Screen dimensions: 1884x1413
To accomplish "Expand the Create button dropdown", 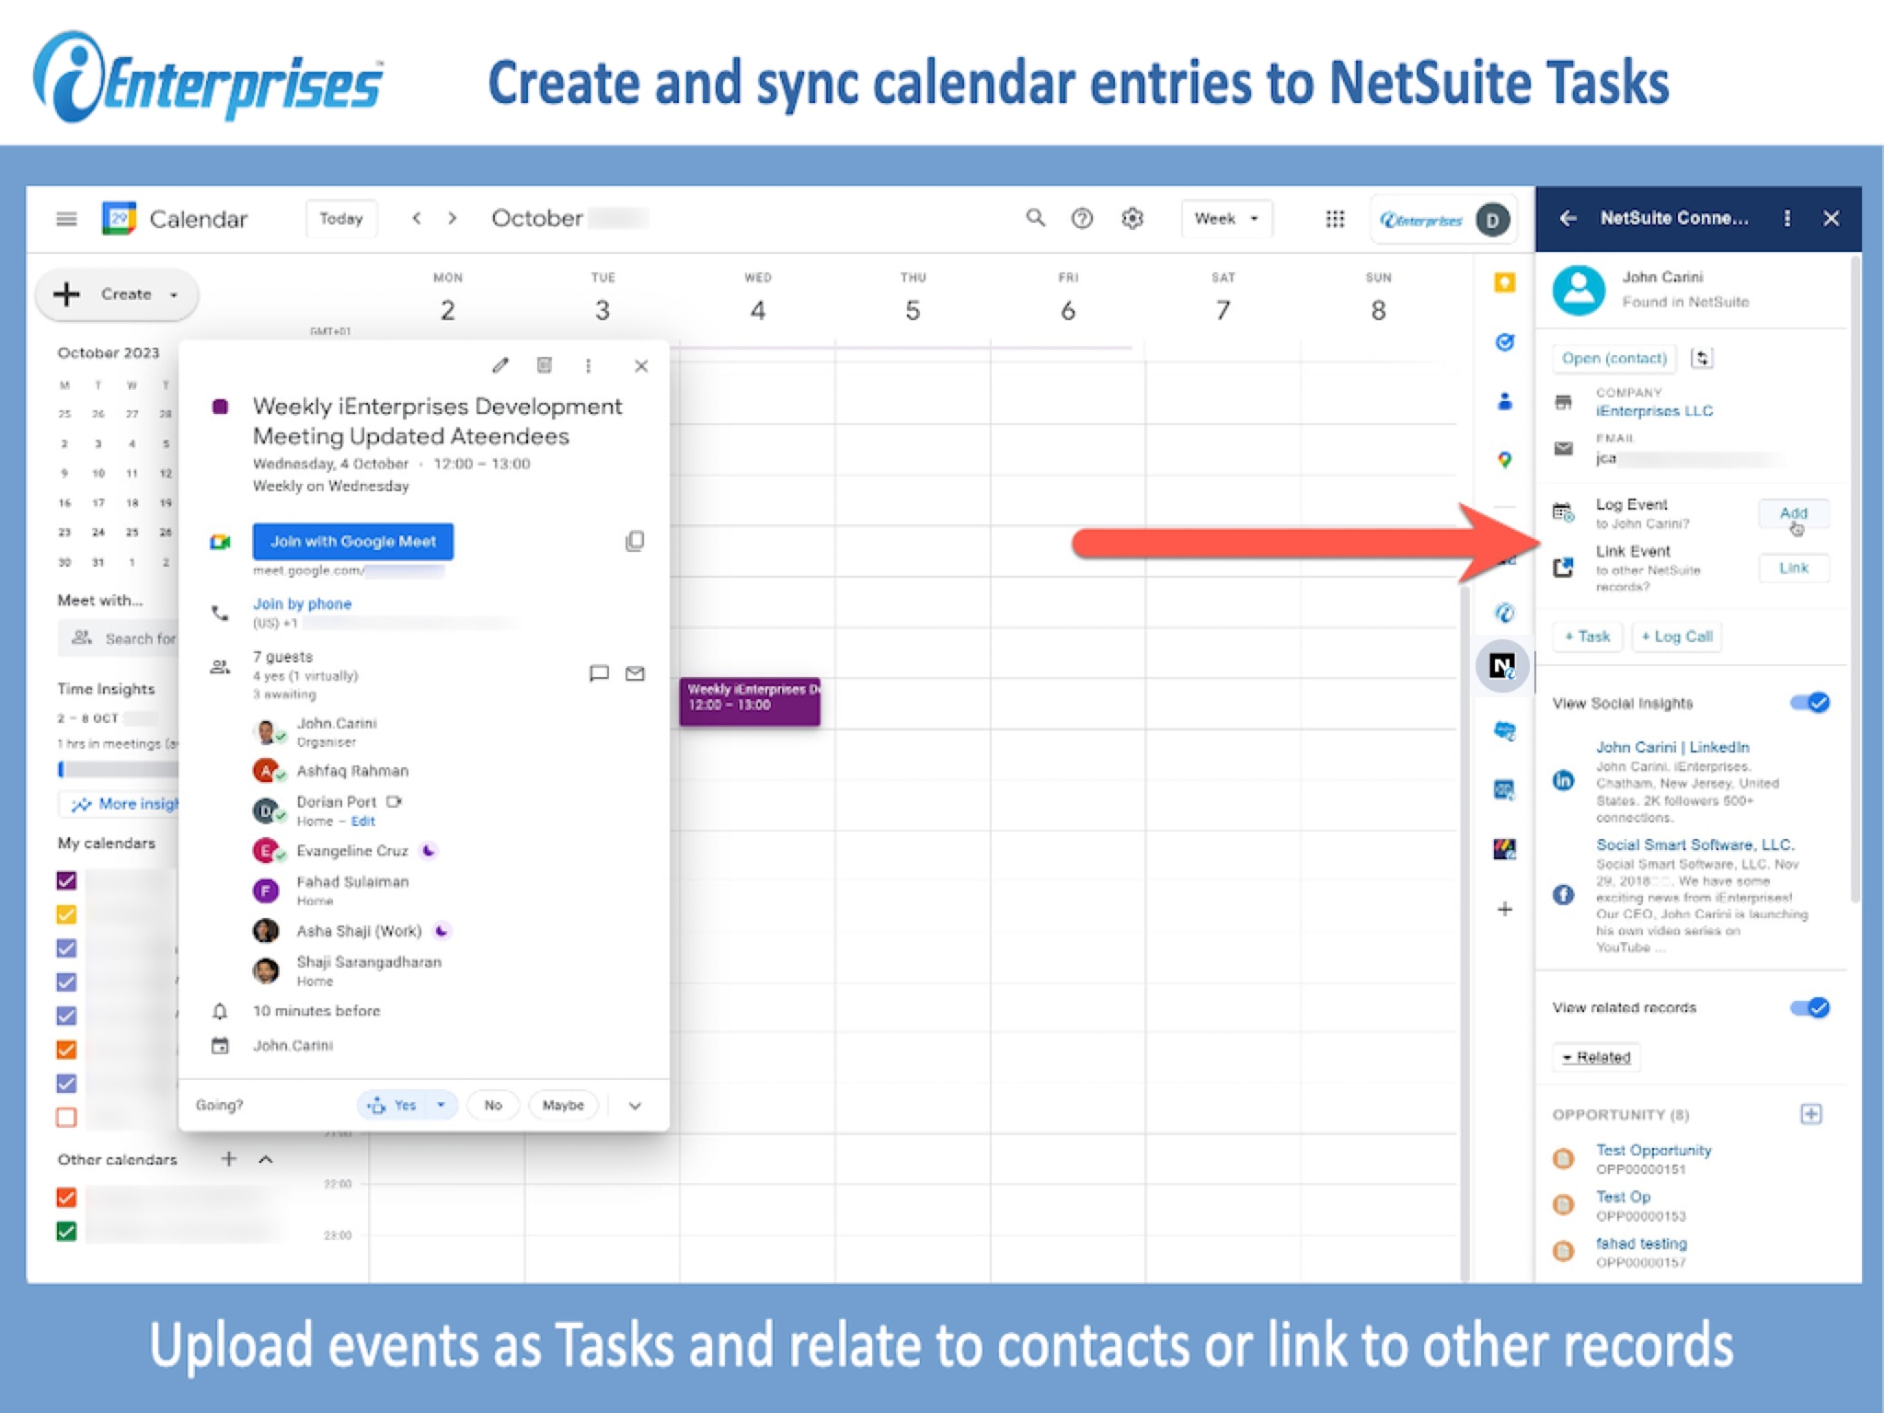I will (x=174, y=295).
